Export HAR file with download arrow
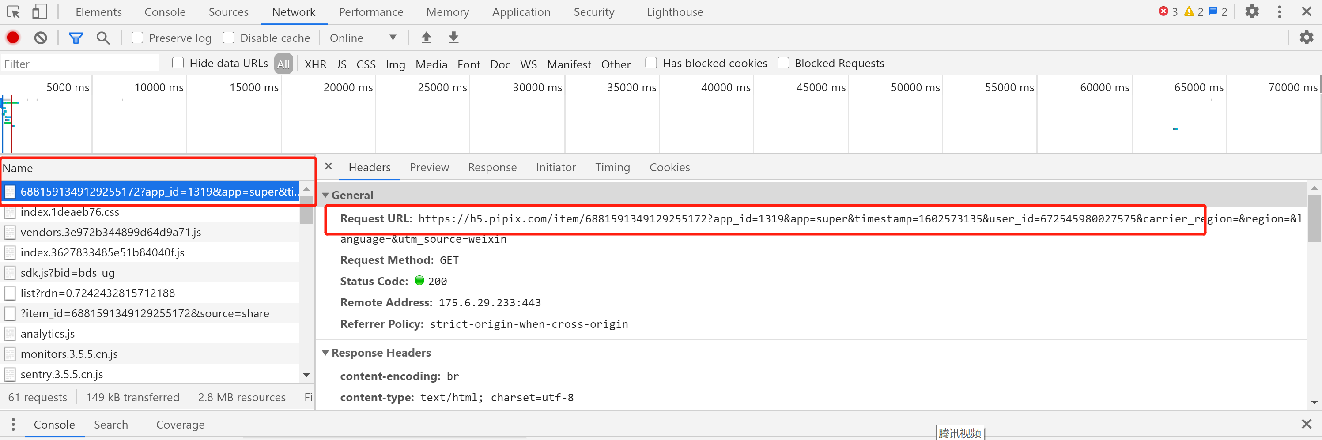 [453, 38]
